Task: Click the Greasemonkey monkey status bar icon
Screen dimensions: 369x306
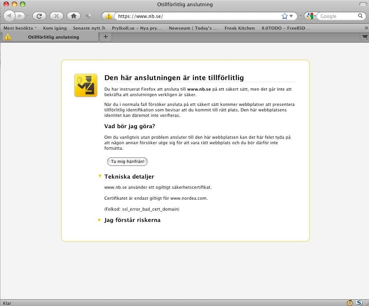Action: click(350, 303)
